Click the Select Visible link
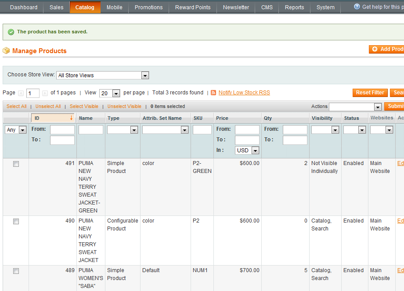The image size is (404, 291). (x=84, y=106)
